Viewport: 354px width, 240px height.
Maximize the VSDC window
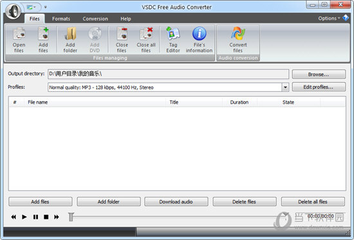324,5
